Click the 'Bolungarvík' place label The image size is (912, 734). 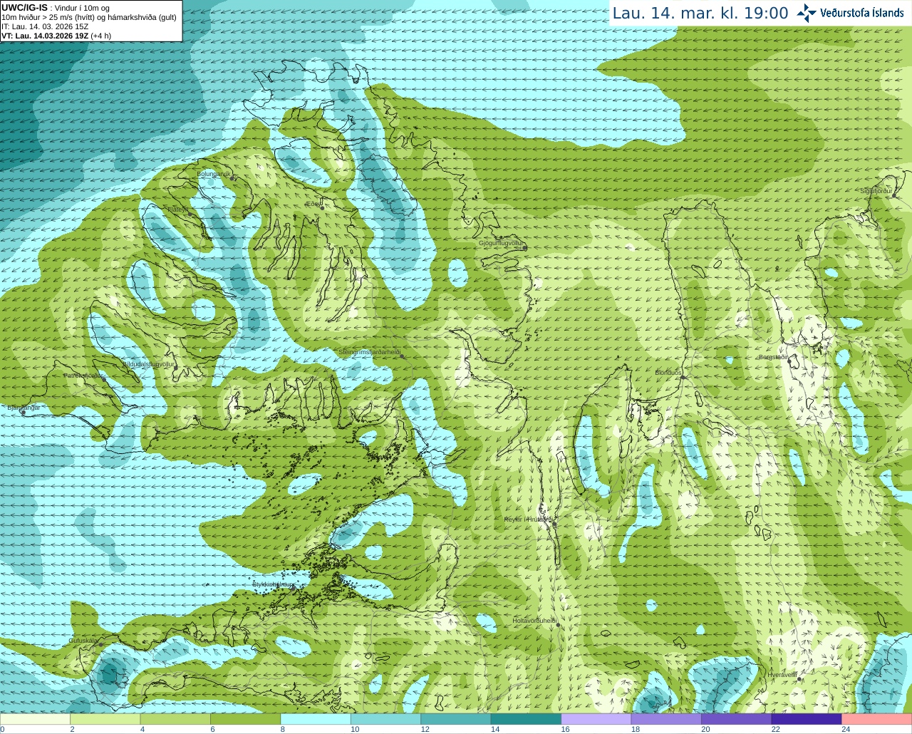[214, 173]
